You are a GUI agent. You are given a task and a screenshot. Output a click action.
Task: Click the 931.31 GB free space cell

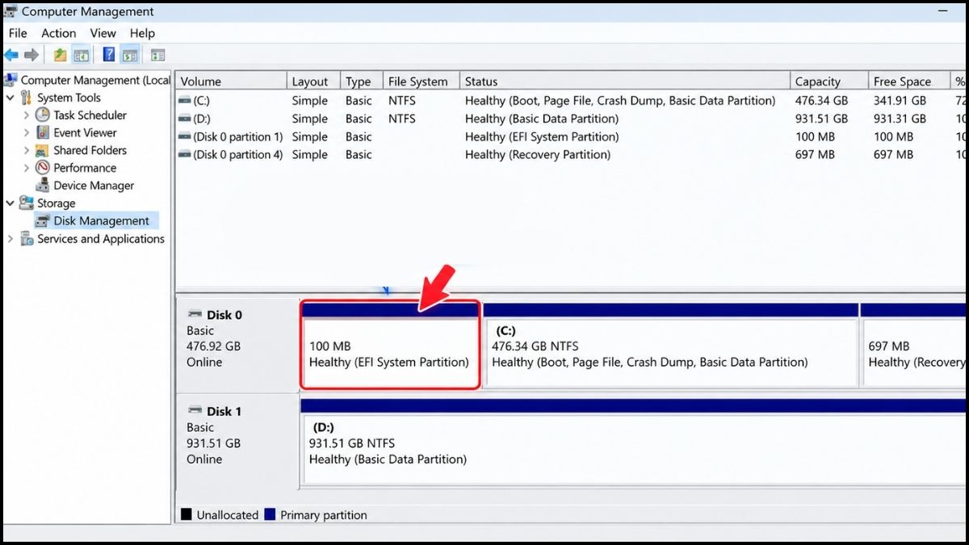pyautogui.click(x=901, y=119)
